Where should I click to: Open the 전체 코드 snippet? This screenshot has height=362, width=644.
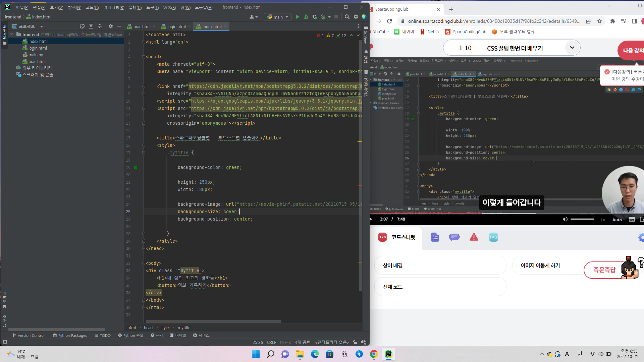(440, 287)
